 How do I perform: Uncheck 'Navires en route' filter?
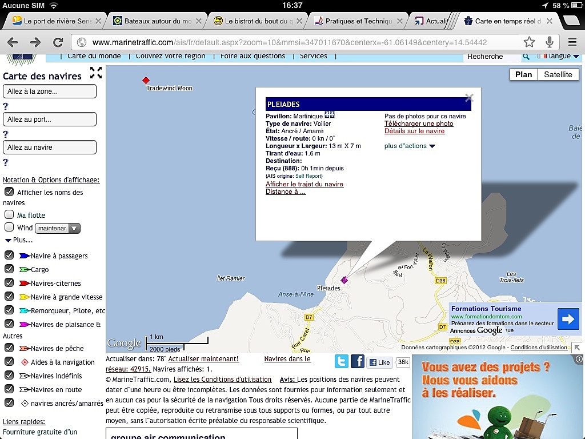(x=9, y=389)
